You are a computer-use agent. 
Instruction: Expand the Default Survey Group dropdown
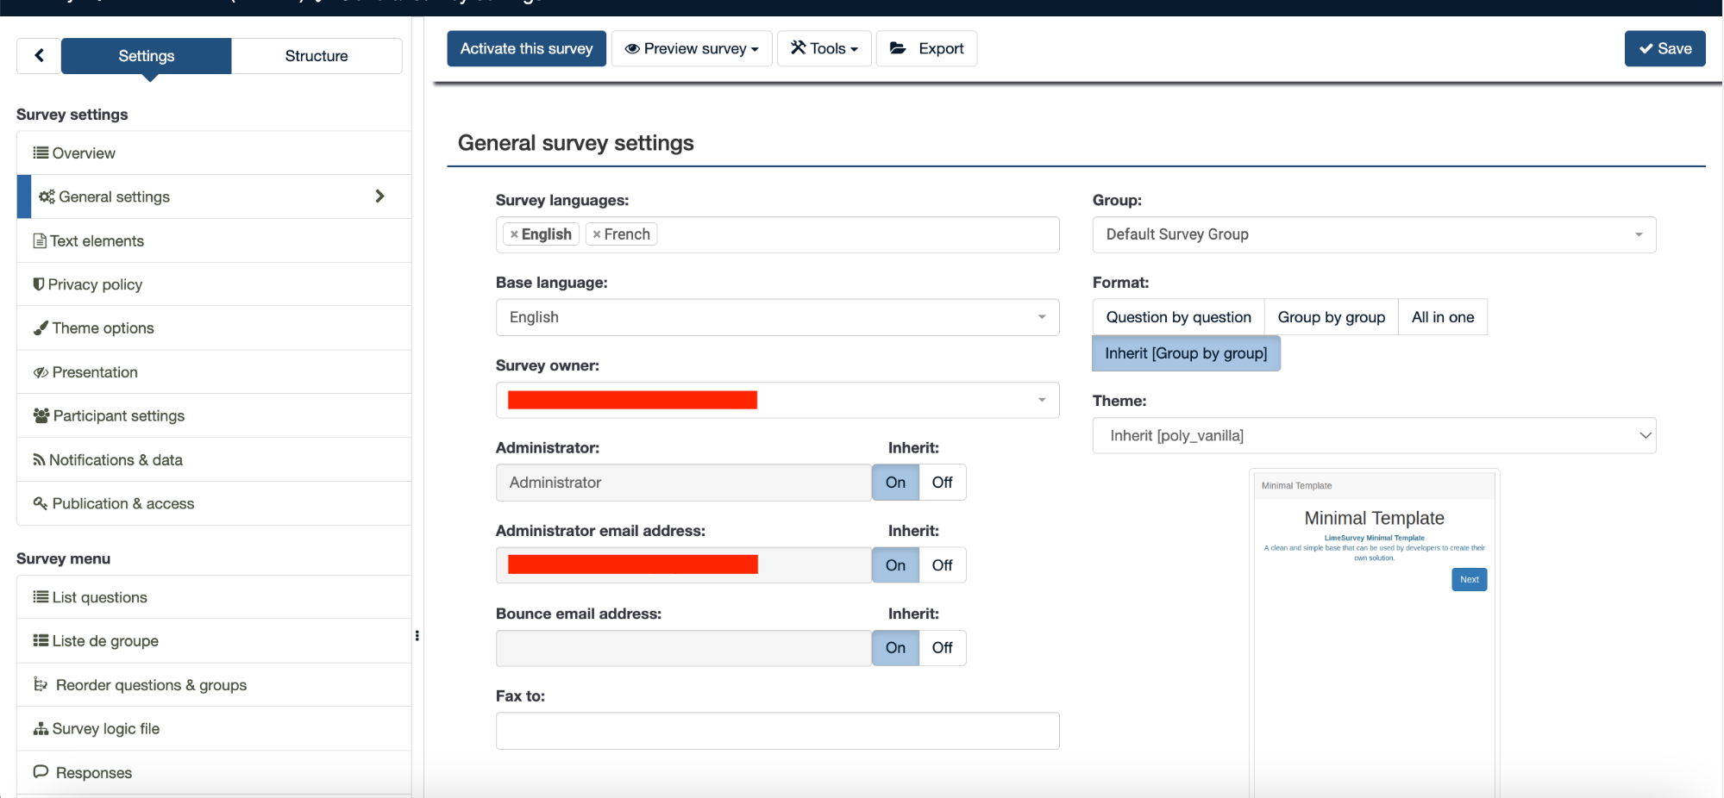pos(1373,234)
